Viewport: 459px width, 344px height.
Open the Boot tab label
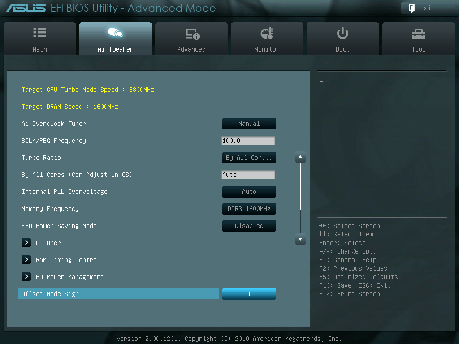(x=342, y=49)
